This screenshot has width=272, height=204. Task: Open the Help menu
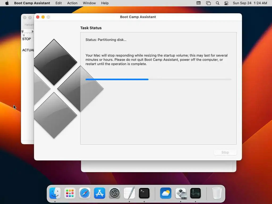coord(105,3)
